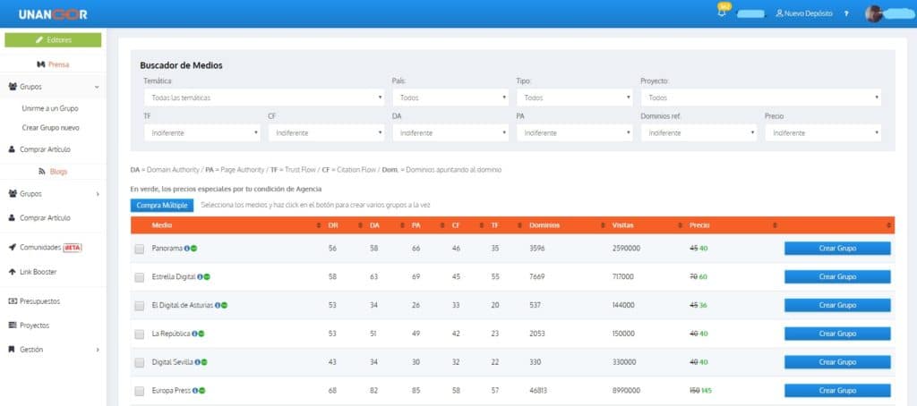917x406 pixels.
Task: Click Crear Grupo for Panorama
Action: (x=837, y=249)
